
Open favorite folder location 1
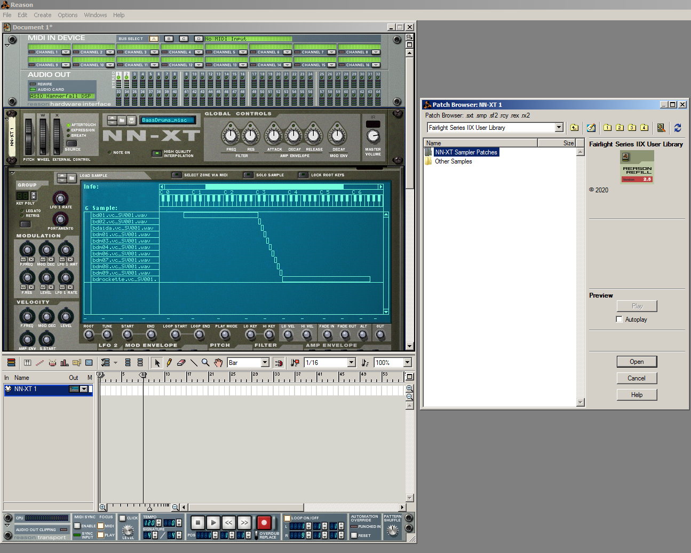[607, 128]
